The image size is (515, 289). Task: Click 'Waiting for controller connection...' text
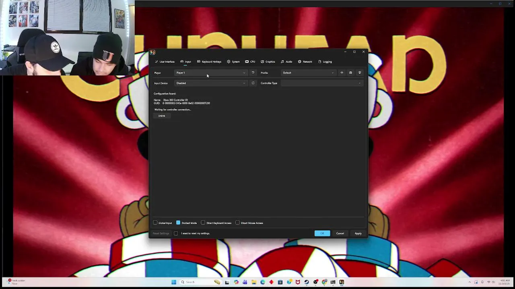[x=173, y=110]
